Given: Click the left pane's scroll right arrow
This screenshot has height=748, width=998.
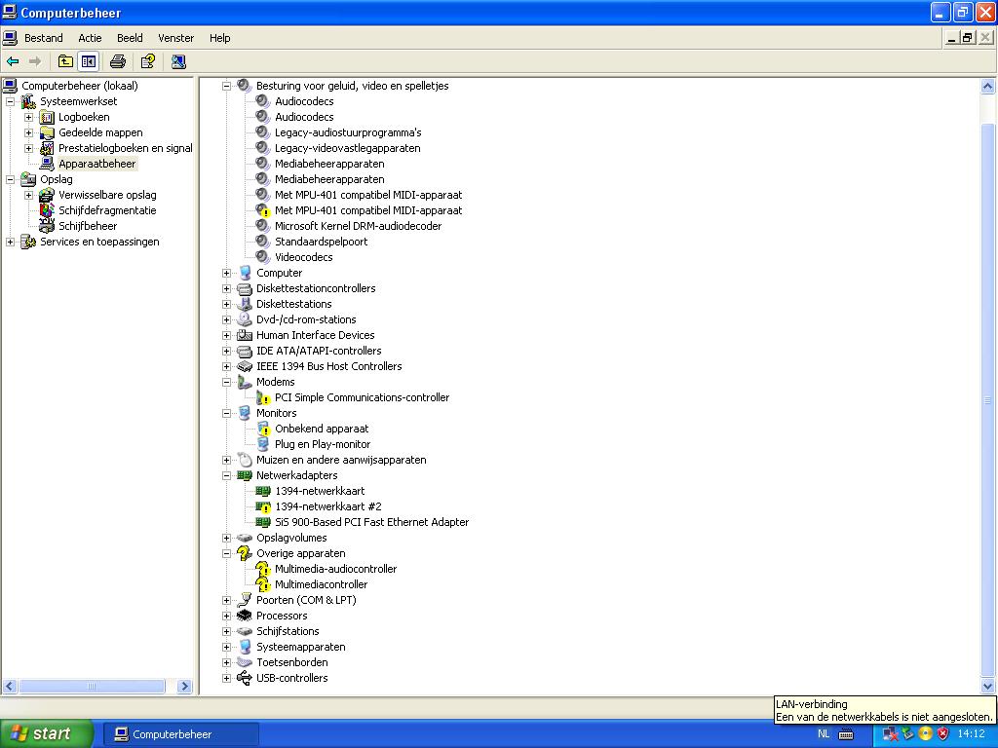Looking at the screenshot, I should [x=184, y=686].
